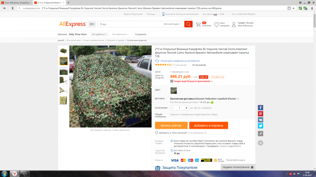Share the product on Facebook

[x=260, y=108]
